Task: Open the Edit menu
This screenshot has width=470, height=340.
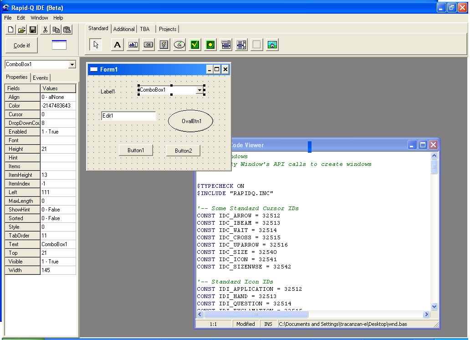Action: click(x=21, y=18)
